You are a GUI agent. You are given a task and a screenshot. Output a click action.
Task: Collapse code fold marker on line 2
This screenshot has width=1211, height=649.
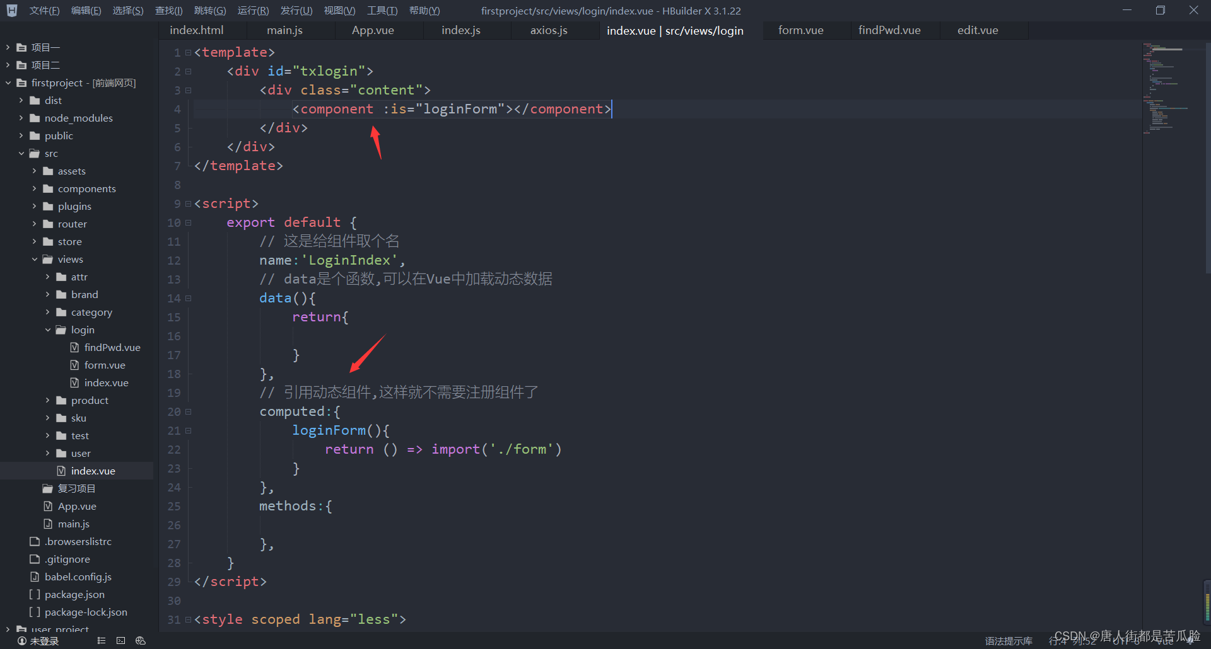coord(188,71)
